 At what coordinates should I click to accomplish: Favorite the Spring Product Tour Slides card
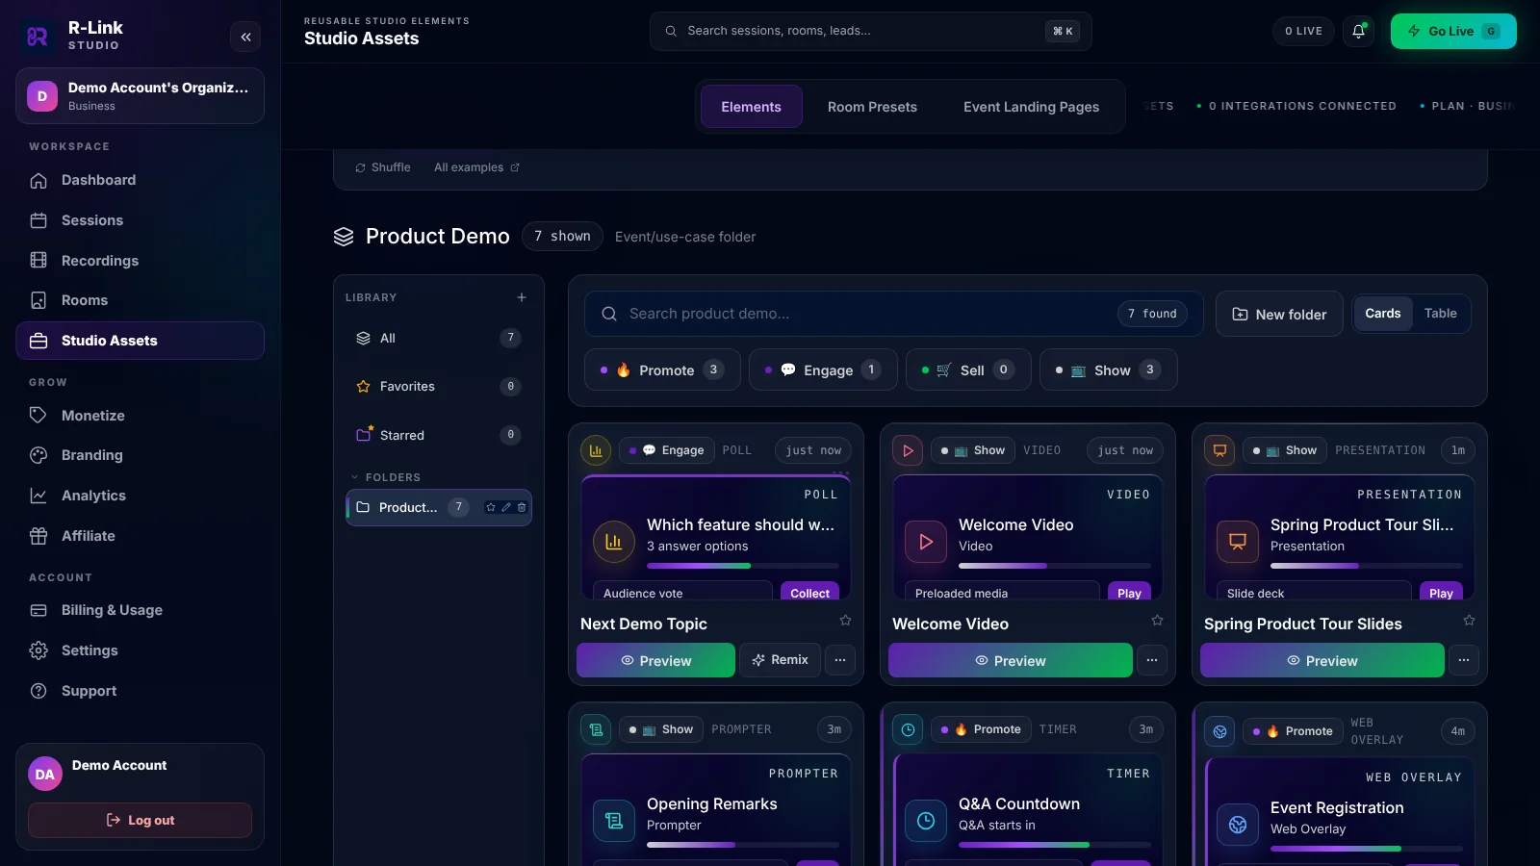[1469, 621]
